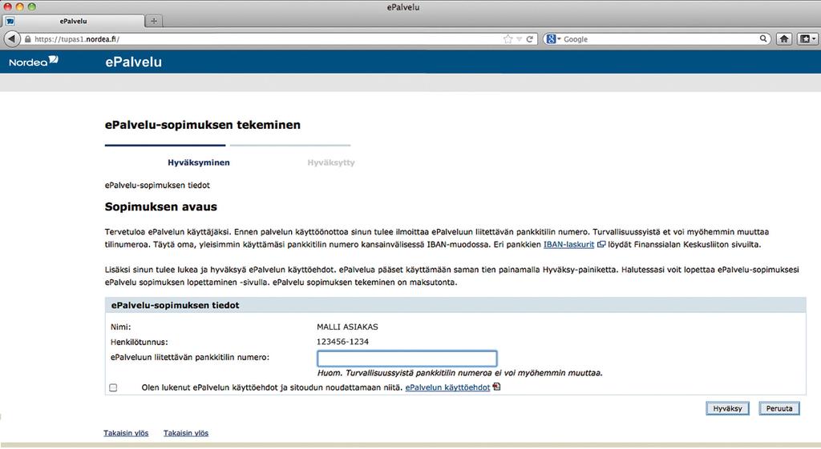Open Google search engine selector dropdown
The width and height of the screenshot is (821, 449).
click(x=553, y=39)
